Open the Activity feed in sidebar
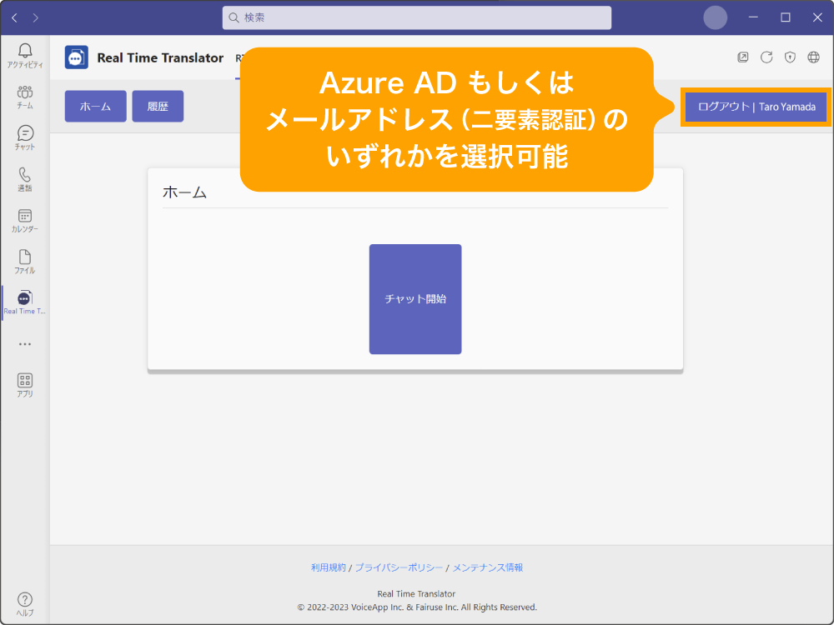 point(25,56)
